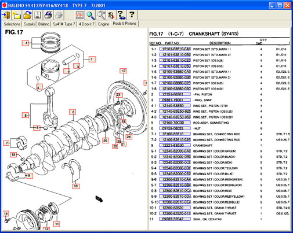Click callout 11 below the oil seal
The height and width of the screenshot is (233, 293).
[57, 224]
